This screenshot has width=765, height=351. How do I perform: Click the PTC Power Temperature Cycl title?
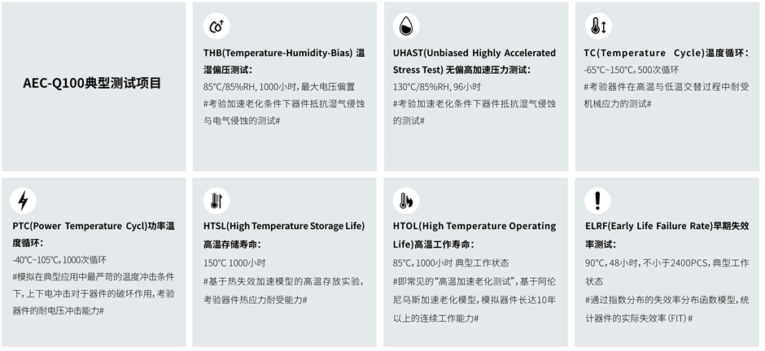(x=94, y=235)
